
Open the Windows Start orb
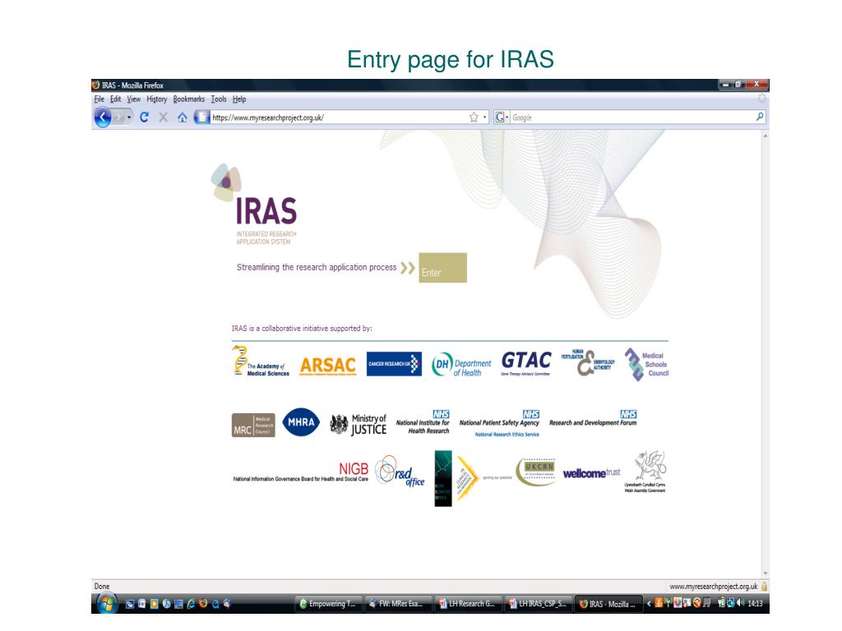point(107,604)
